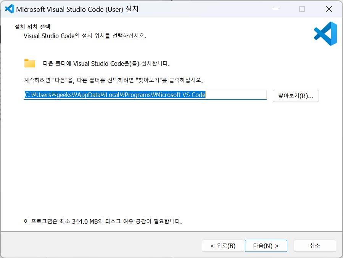The height and width of the screenshot is (258, 343).
Task: Click the disk space text mentioning 344.0 MB
Action: click(x=103, y=221)
